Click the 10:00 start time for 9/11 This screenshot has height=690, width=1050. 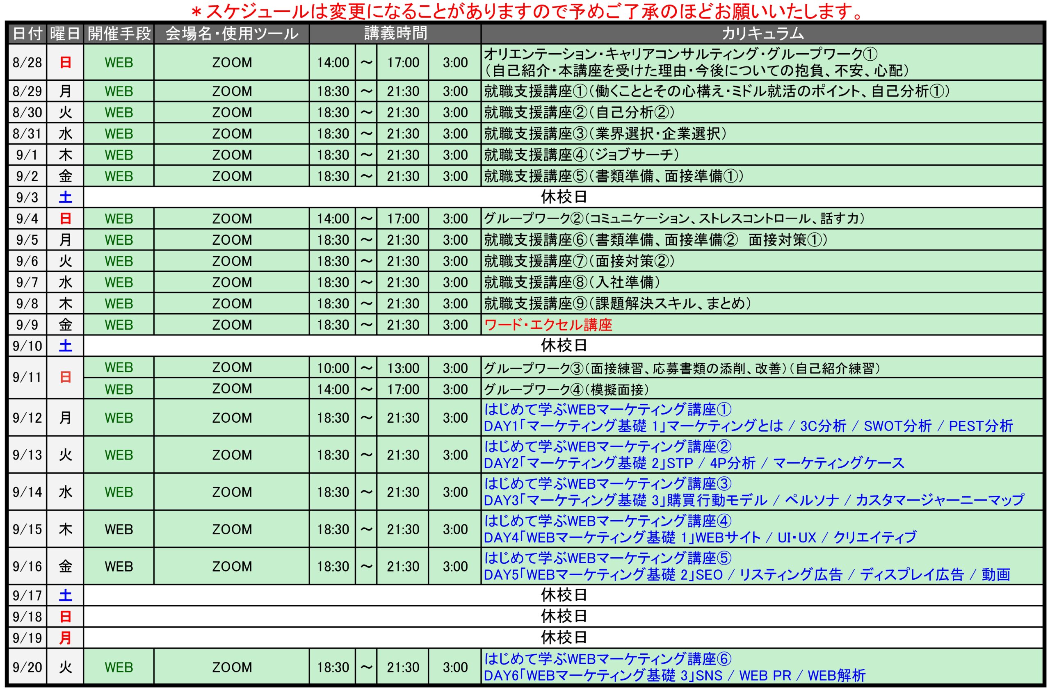333,367
